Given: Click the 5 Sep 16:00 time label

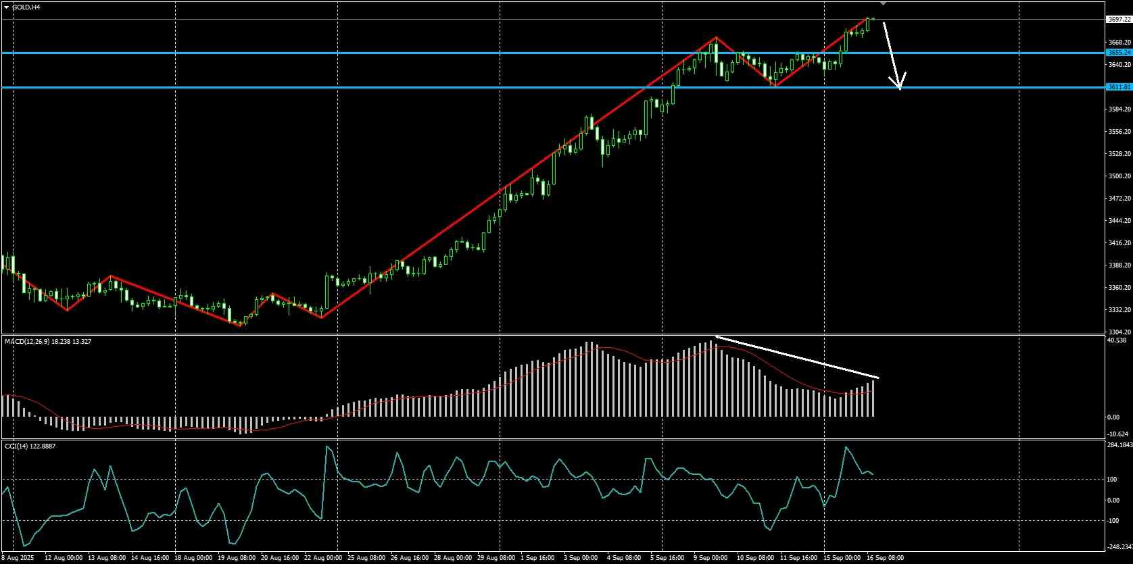Looking at the screenshot, I should pos(667,559).
